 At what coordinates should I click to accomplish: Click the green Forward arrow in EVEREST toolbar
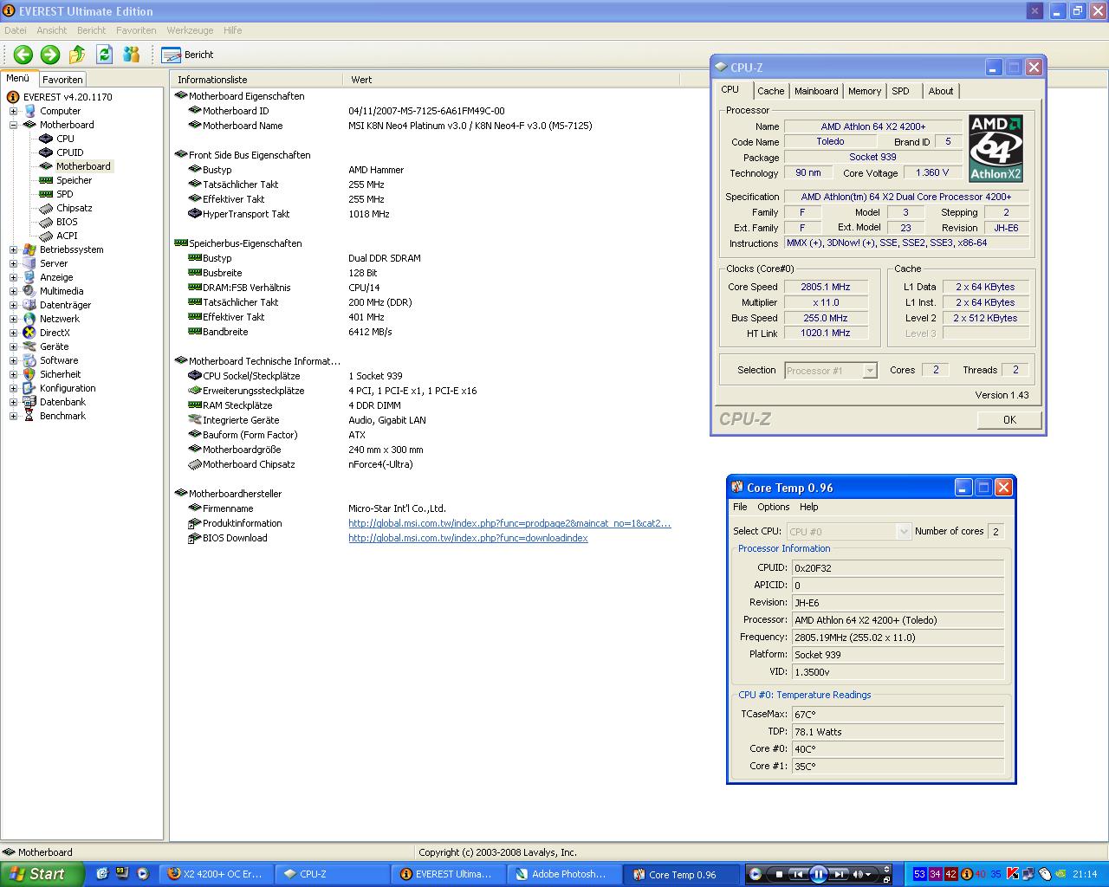[50, 55]
